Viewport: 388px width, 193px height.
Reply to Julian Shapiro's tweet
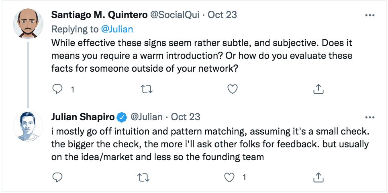[x=59, y=177]
